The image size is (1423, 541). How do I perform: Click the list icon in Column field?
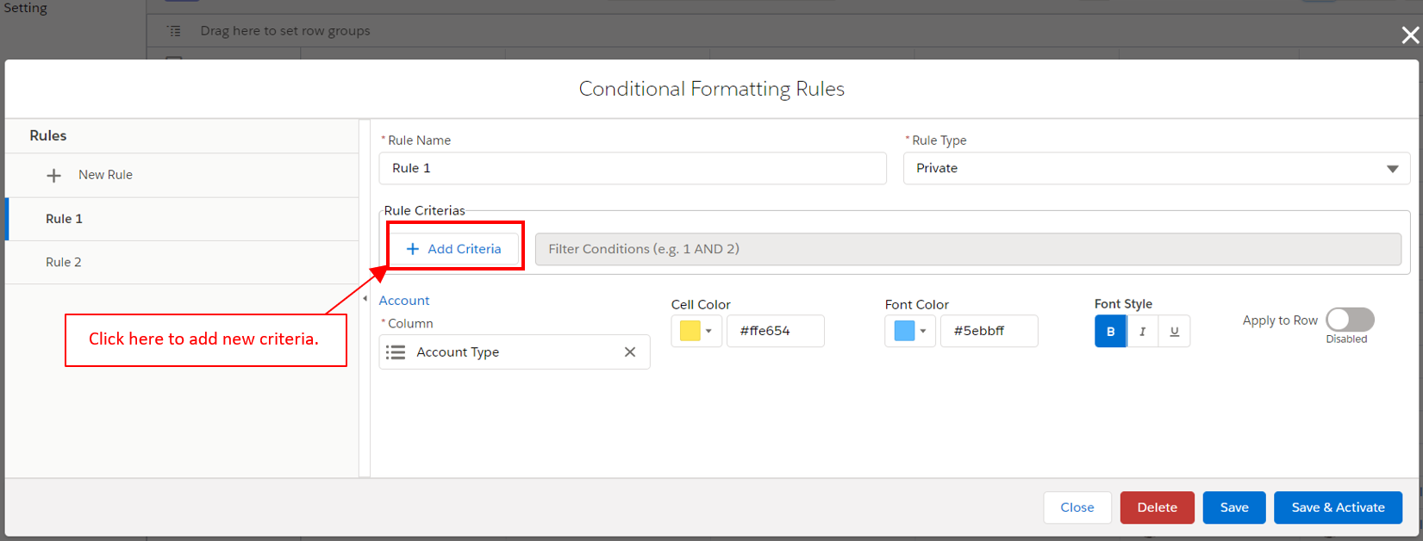[396, 352]
